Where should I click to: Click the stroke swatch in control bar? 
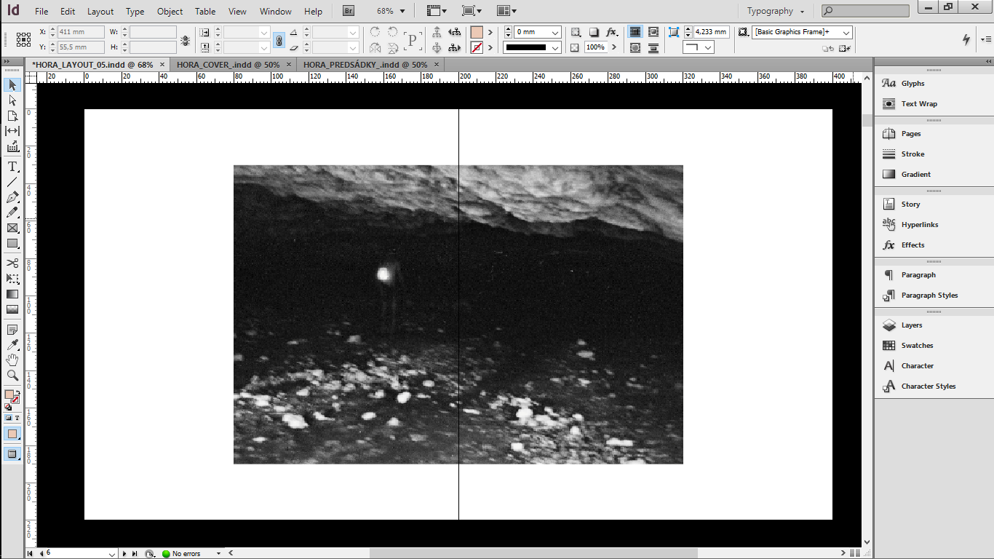click(477, 48)
